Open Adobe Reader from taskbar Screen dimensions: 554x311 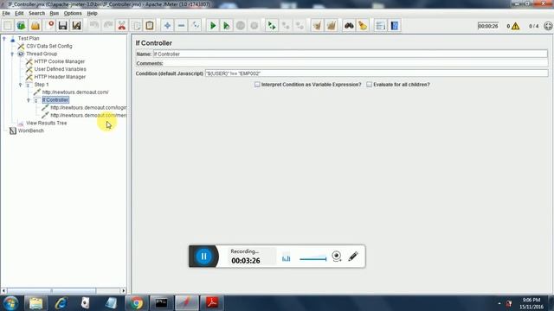click(x=211, y=303)
